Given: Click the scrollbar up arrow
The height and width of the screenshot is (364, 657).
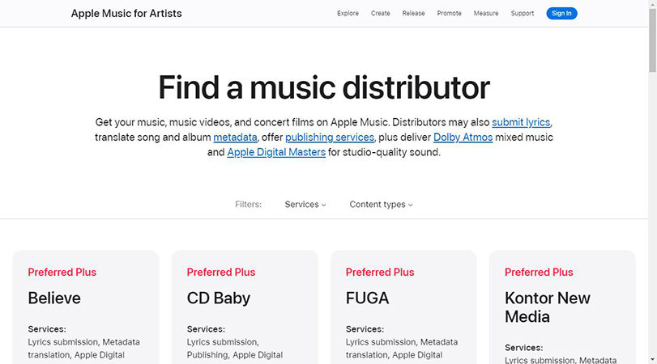Looking at the screenshot, I should click(x=652, y=6).
